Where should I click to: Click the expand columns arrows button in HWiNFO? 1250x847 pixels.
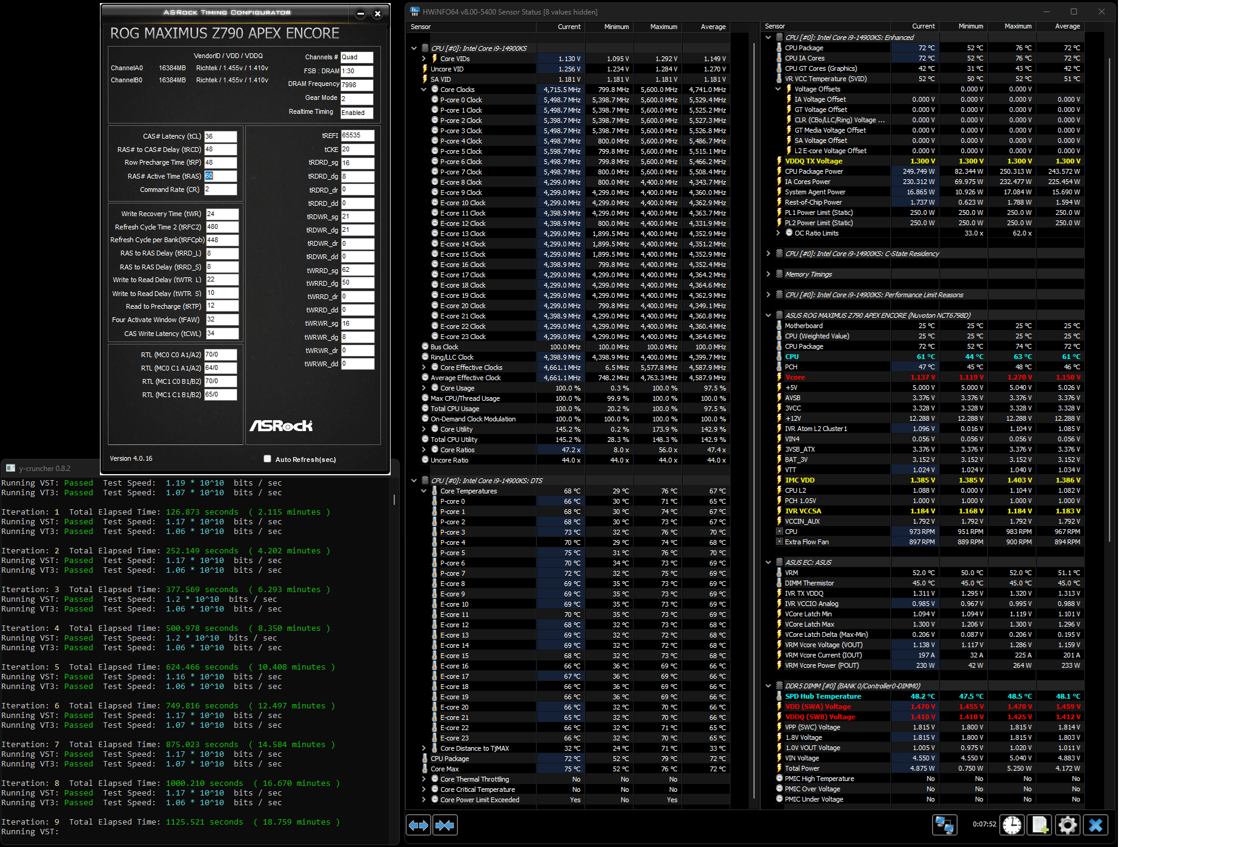point(418,825)
